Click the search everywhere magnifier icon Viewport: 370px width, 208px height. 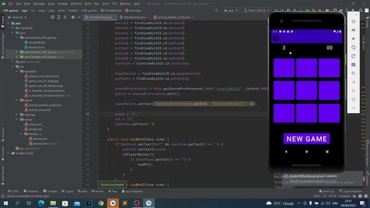pyautogui.click(x=361, y=10)
